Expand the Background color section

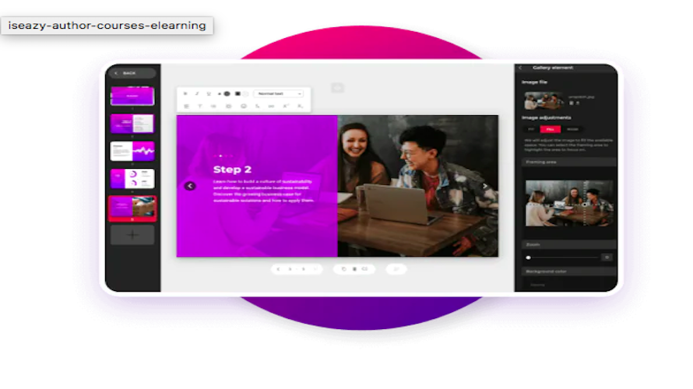569,271
